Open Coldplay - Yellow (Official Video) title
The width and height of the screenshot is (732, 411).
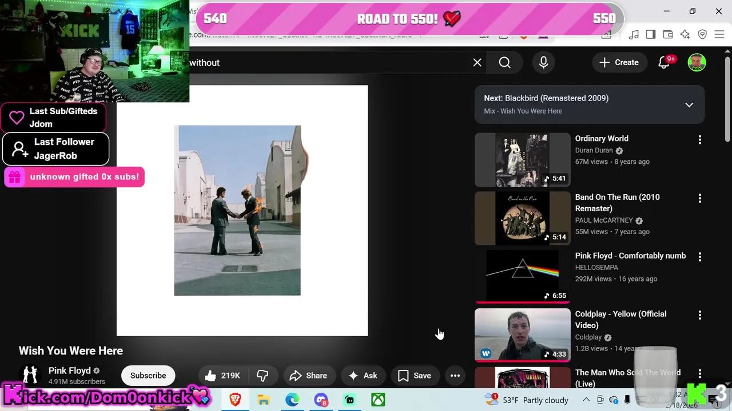click(x=620, y=320)
